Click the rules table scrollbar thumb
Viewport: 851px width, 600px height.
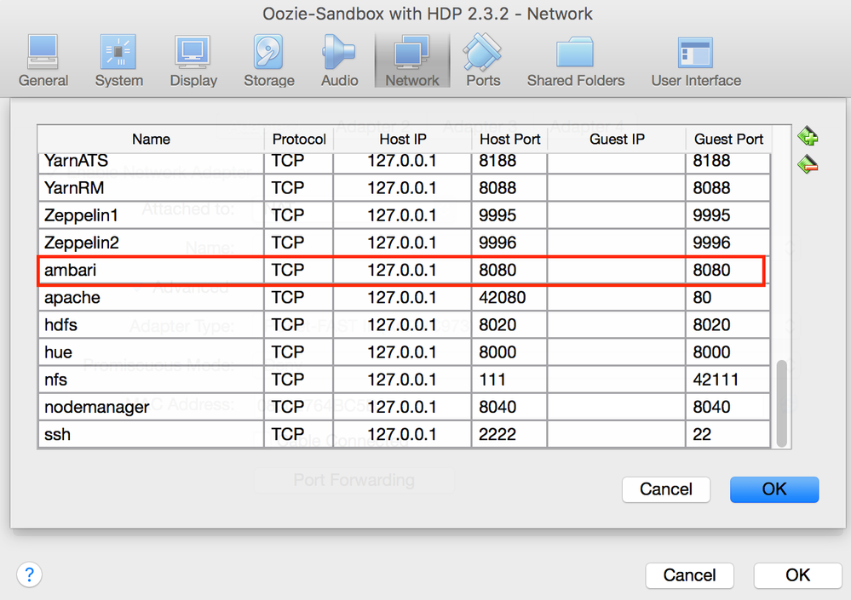tap(781, 403)
